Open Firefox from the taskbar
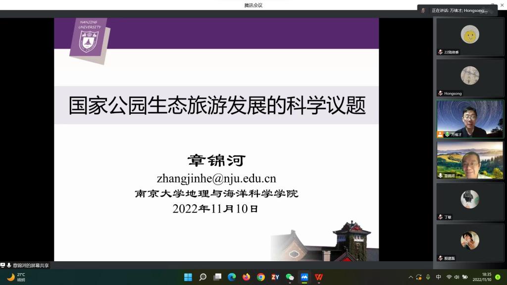This screenshot has width=507, height=285. click(x=246, y=277)
